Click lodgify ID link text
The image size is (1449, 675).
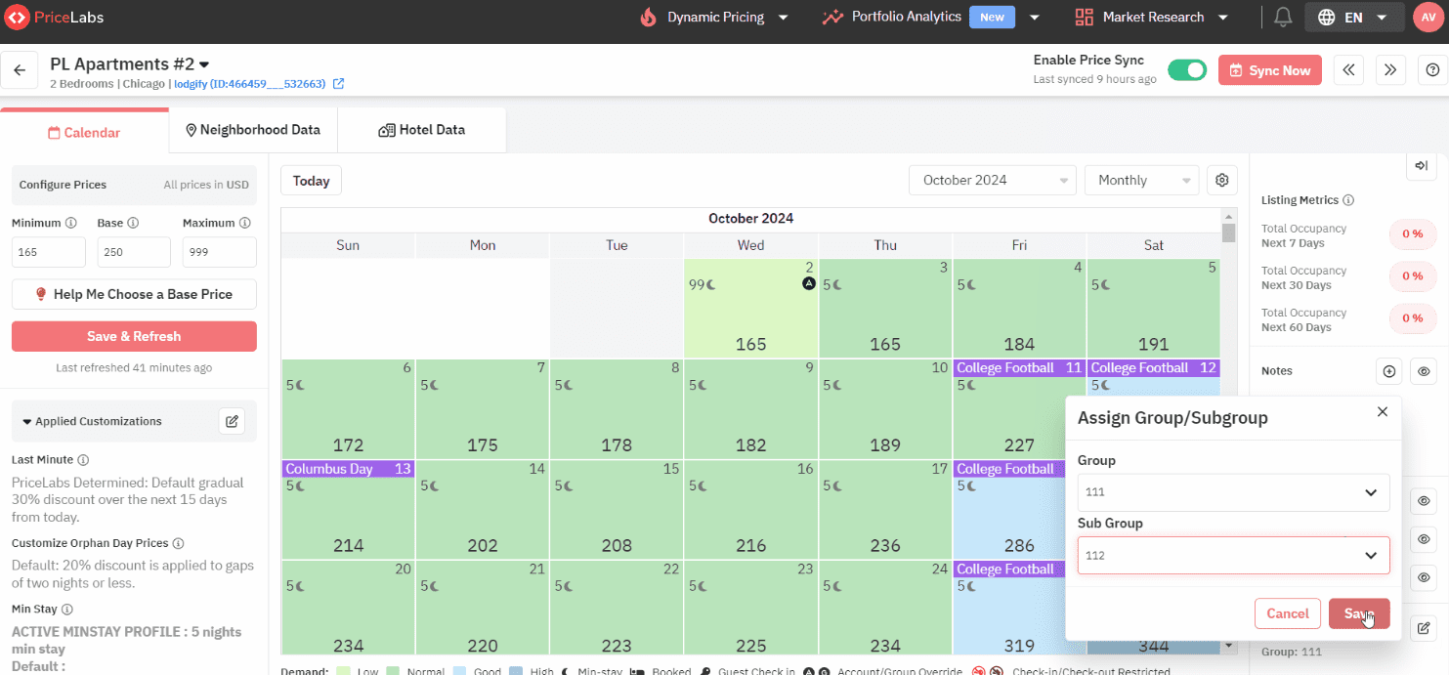[249, 84]
